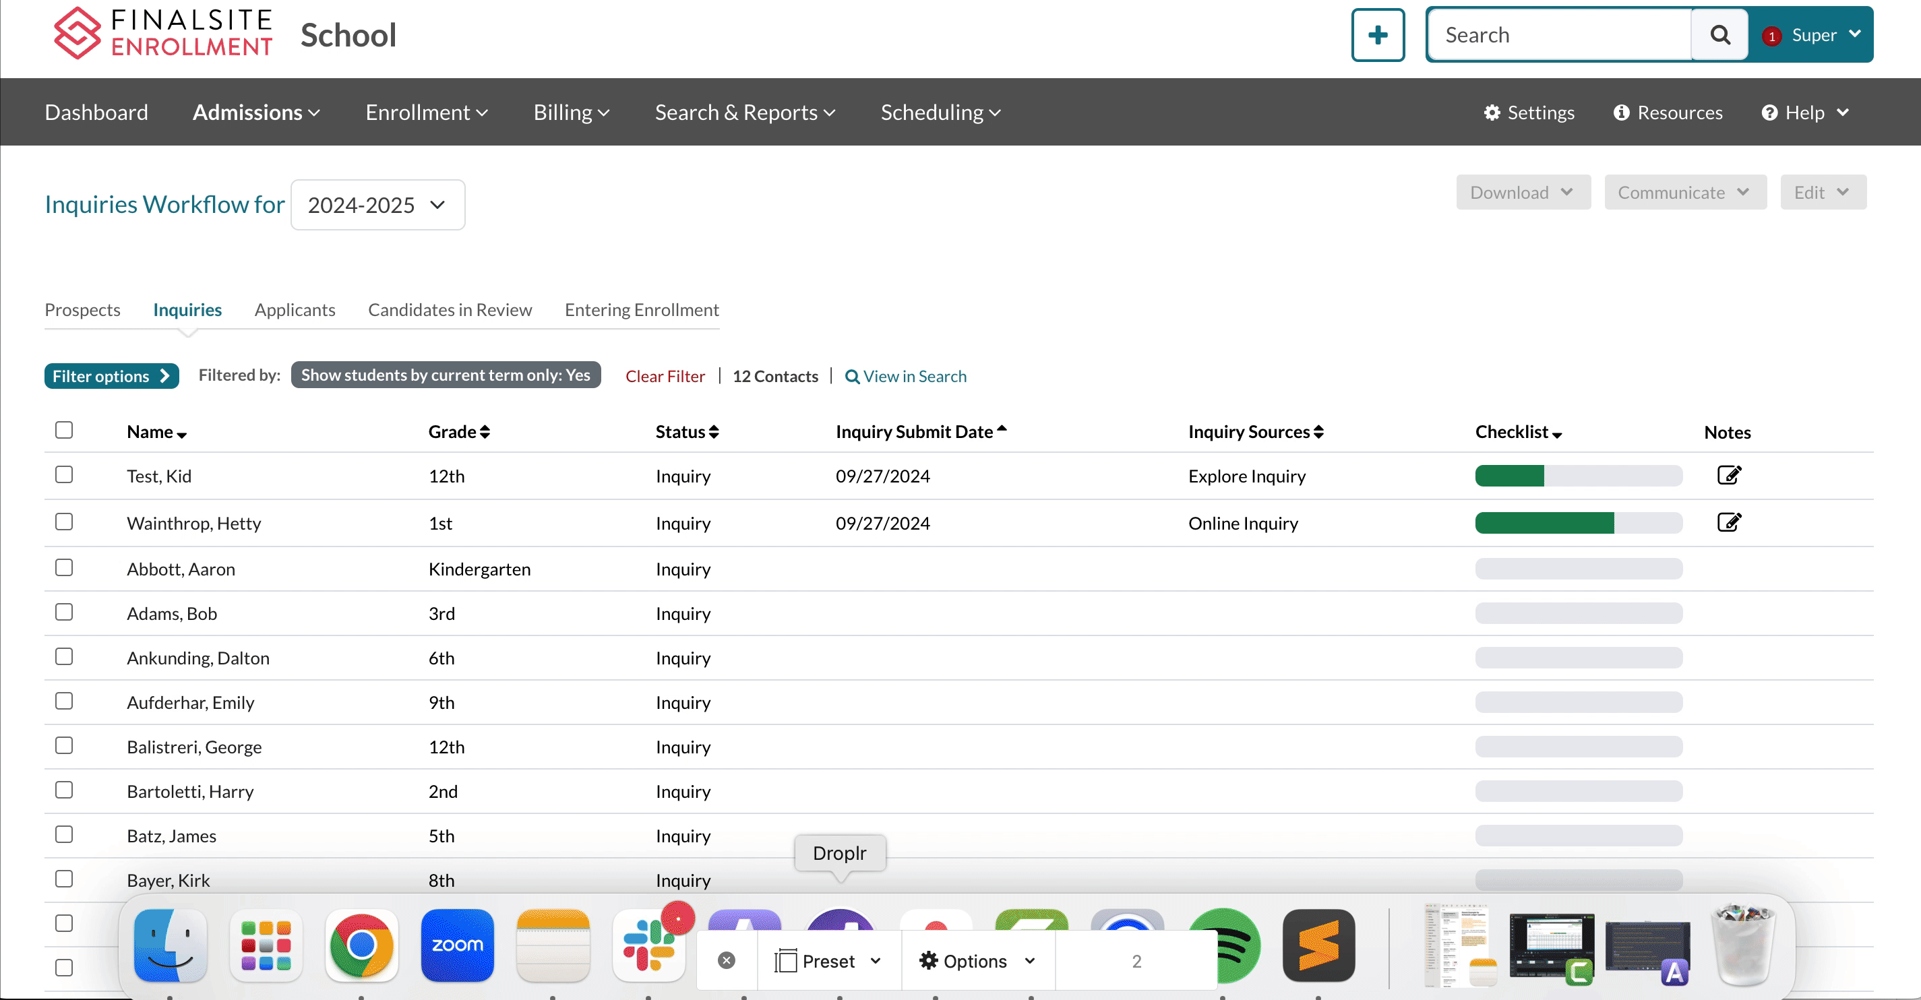This screenshot has height=1000, width=1921.
Task: Check the select-all checkbox in the table header
Action: coord(64,431)
